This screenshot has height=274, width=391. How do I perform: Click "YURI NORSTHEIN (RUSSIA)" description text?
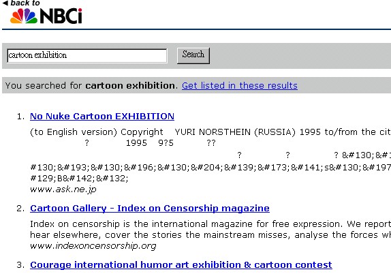tap(235, 132)
